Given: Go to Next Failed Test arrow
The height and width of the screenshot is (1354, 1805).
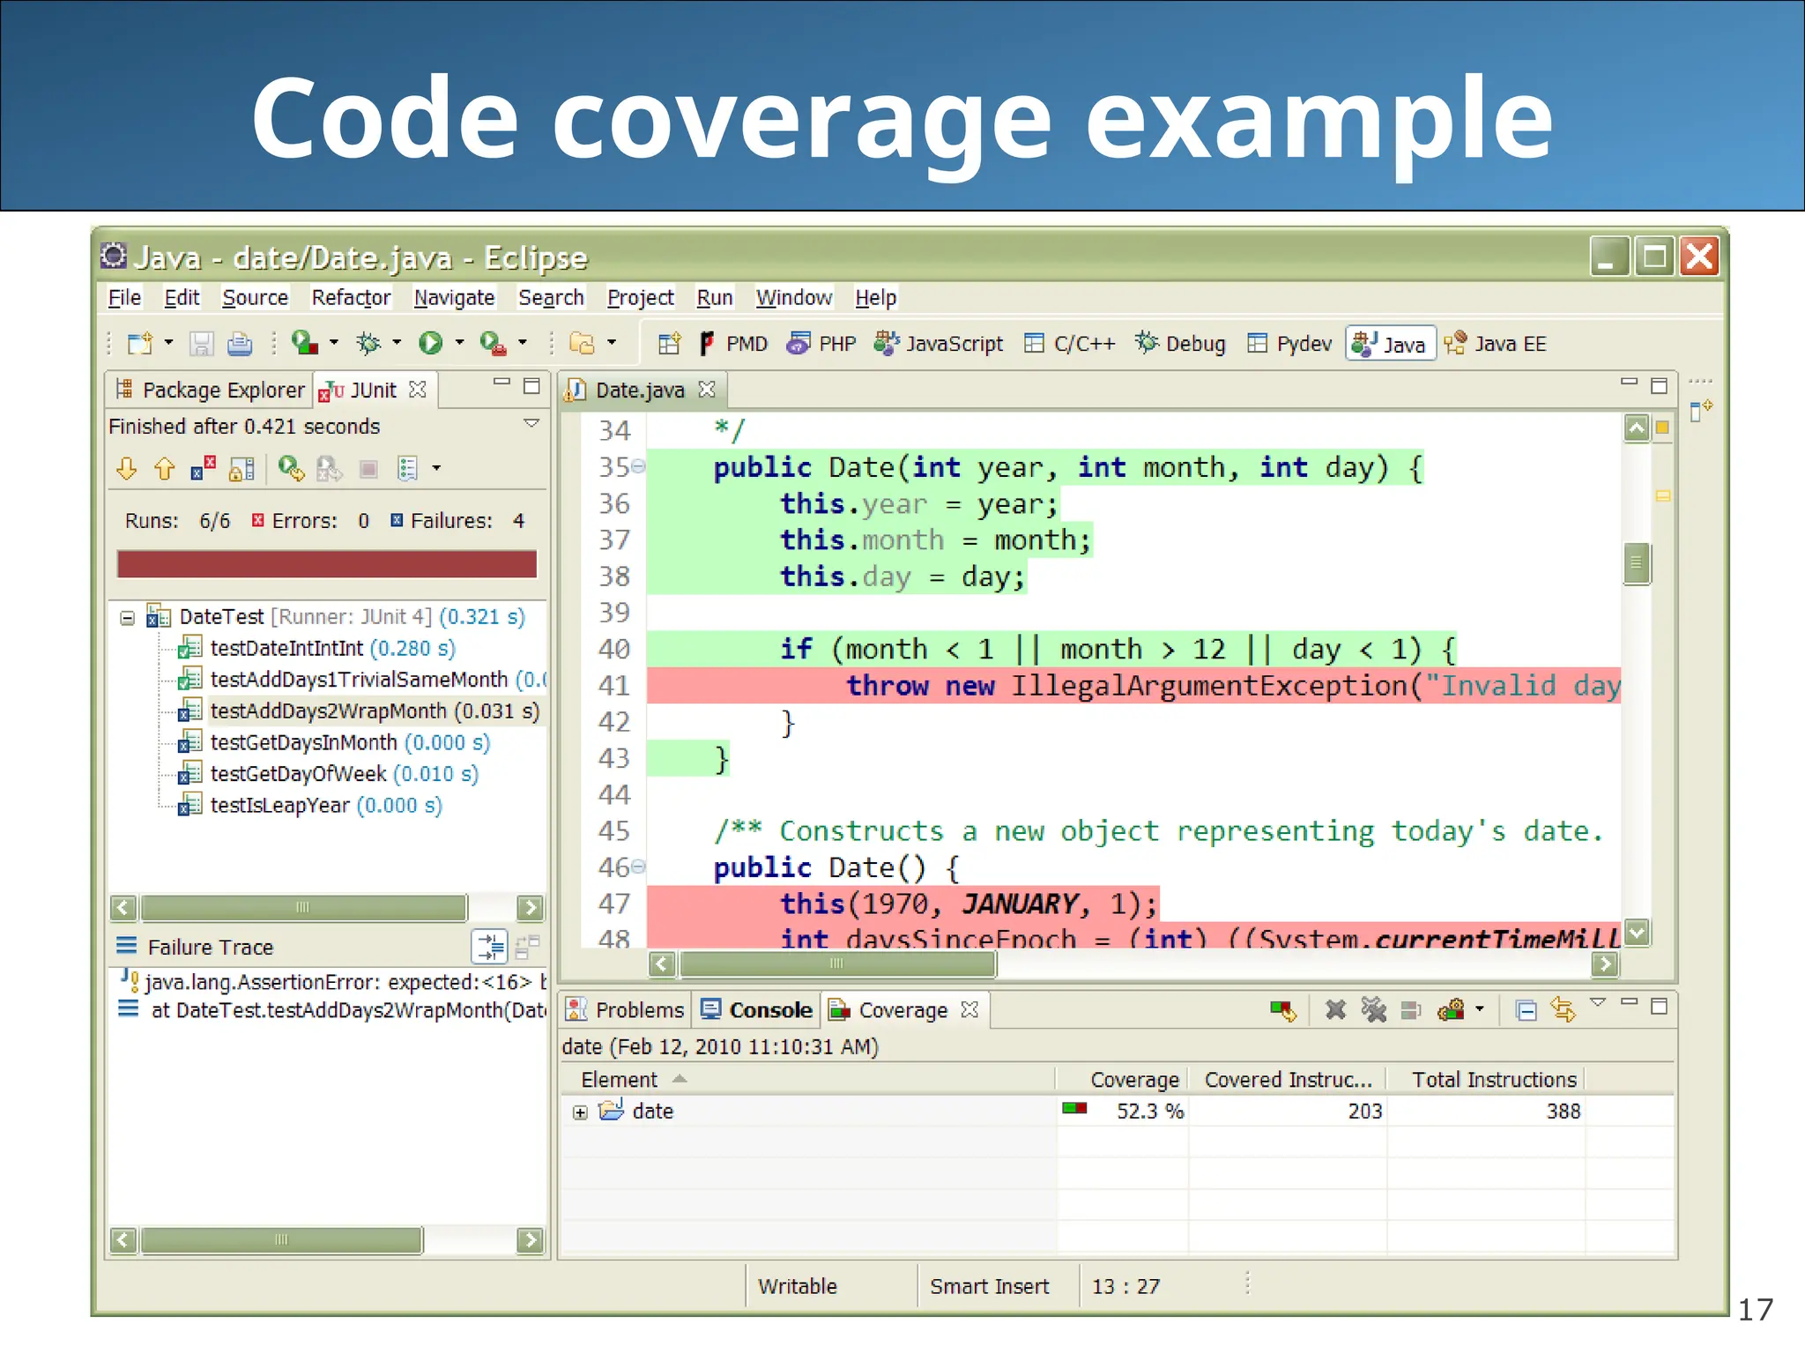Looking at the screenshot, I should click(x=127, y=469).
